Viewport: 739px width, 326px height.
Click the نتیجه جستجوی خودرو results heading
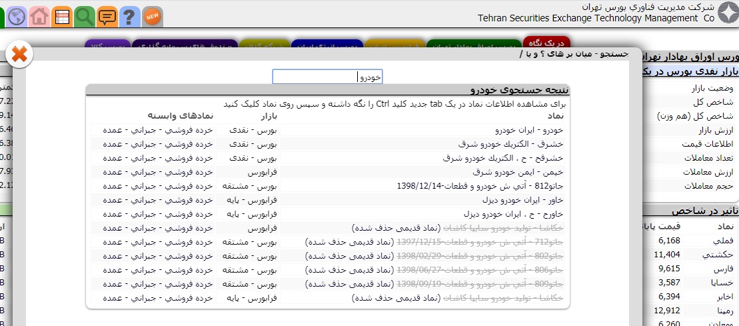pyautogui.click(x=519, y=89)
